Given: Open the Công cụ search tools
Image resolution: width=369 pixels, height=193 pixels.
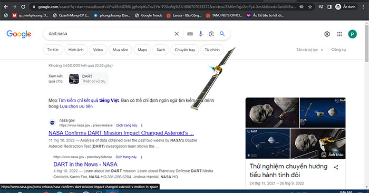Looking at the screenshot, I should coord(338,50).
